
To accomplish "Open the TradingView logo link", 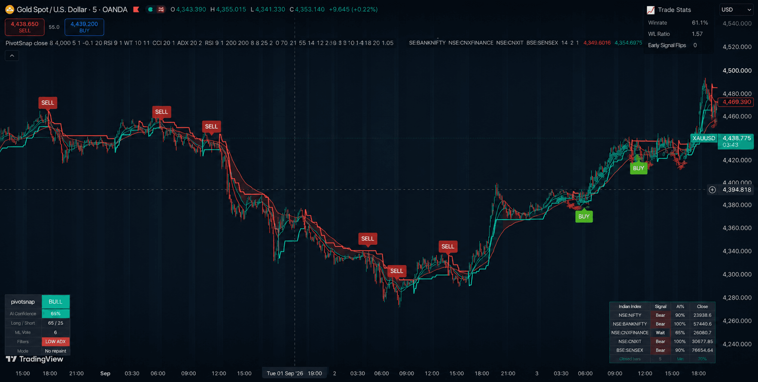I will [x=34, y=359].
